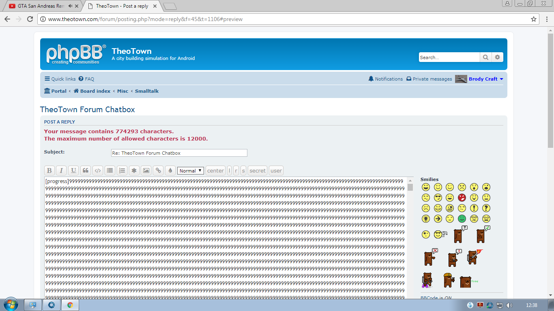Screen dimensions: 554x311
Task: Click the user BBCode button
Action: click(276, 170)
